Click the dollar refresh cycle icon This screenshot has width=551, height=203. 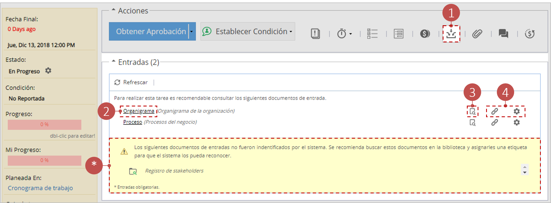(x=530, y=34)
